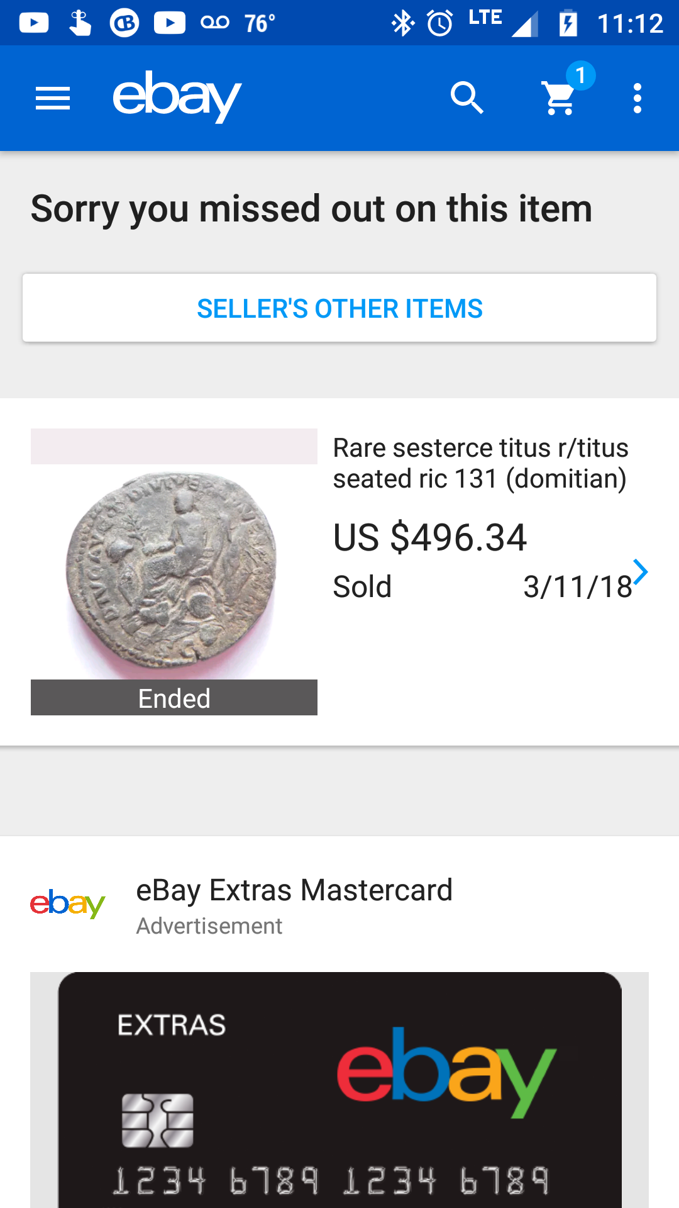Screen dimensions: 679x1208
Task: Tap the battery charging status icon
Action: tap(568, 23)
